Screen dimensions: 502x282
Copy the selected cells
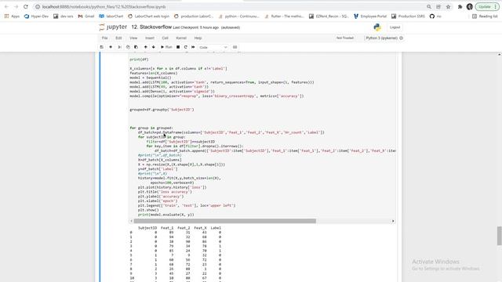pyautogui.click(x=128, y=47)
